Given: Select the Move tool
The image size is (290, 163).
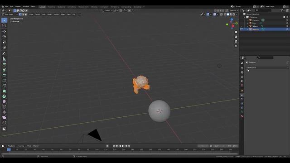Looking at the screenshot, I should click(4, 32).
